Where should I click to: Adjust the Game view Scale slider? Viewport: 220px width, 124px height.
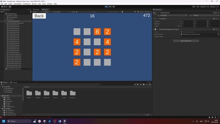[x=85, y=12]
